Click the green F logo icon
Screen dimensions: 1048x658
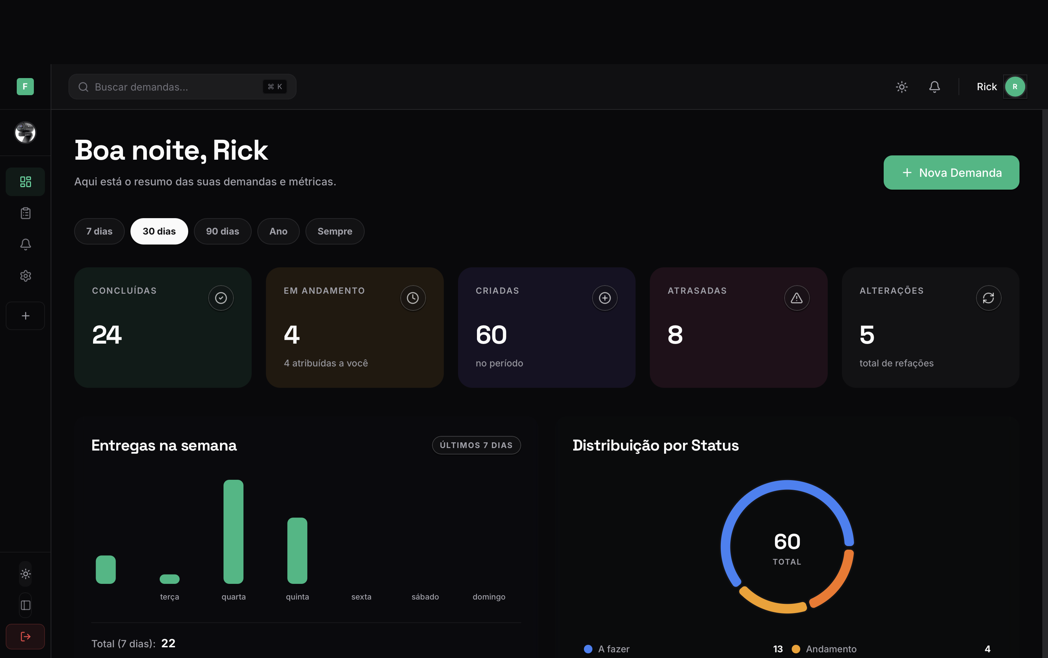pos(25,87)
